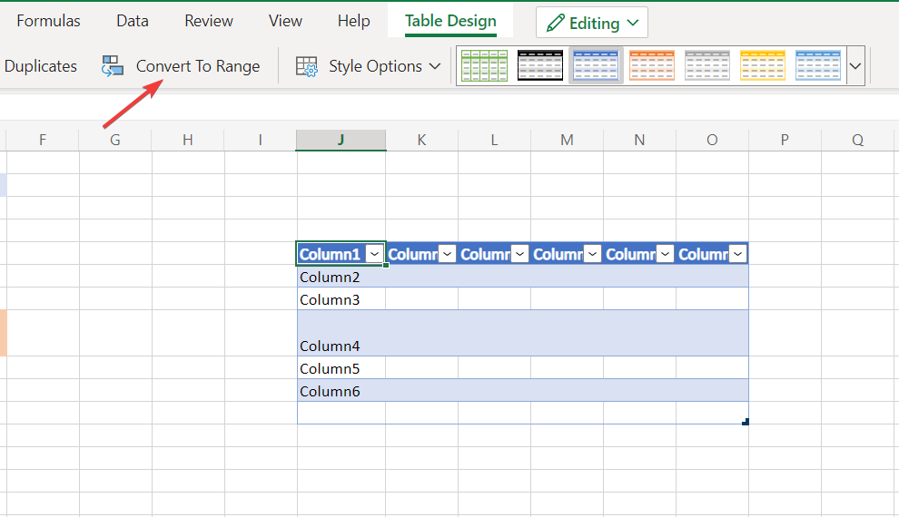Screen dimensions: 899x517
Task: Switch to the Formulas tab
Action: point(48,21)
